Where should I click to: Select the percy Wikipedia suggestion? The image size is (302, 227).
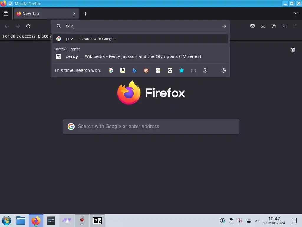(x=140, y=56)
